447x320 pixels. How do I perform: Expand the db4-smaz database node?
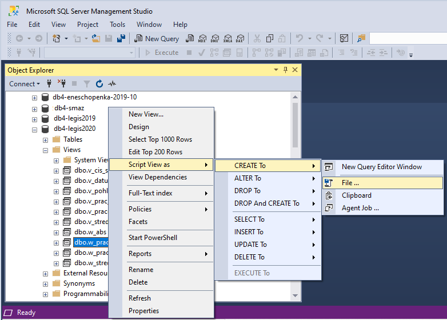tap(34, 109)
